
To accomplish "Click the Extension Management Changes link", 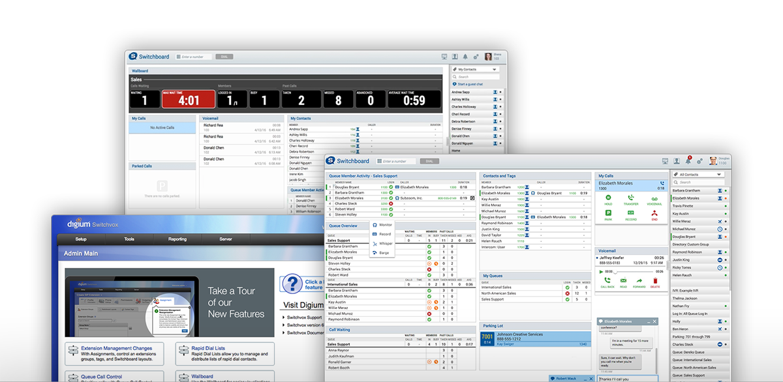I will click(x=116, y=348).
